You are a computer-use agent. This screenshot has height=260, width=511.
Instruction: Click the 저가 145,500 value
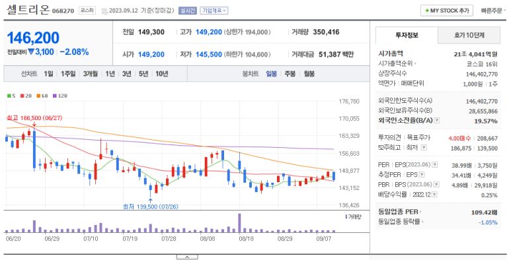pos(209,54)
